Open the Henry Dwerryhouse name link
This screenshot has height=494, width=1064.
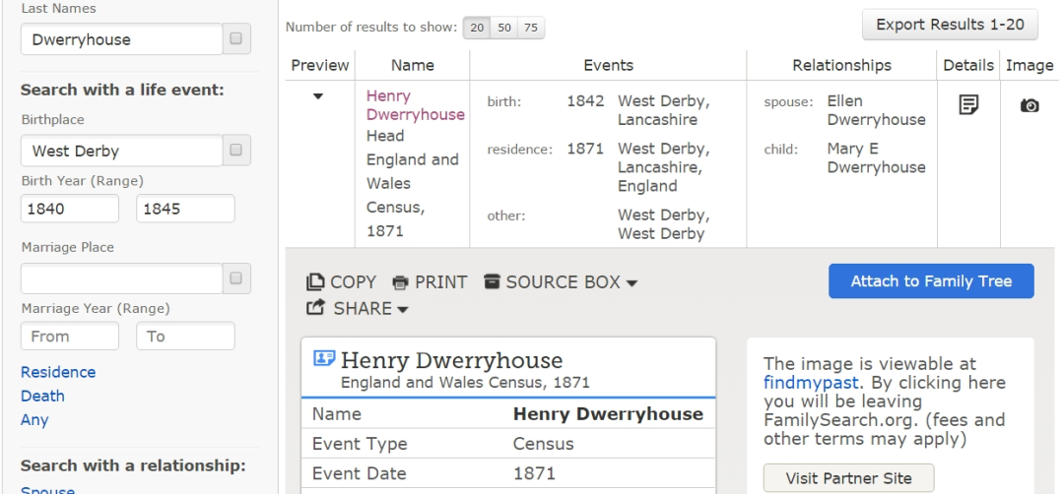coord(414,105)
